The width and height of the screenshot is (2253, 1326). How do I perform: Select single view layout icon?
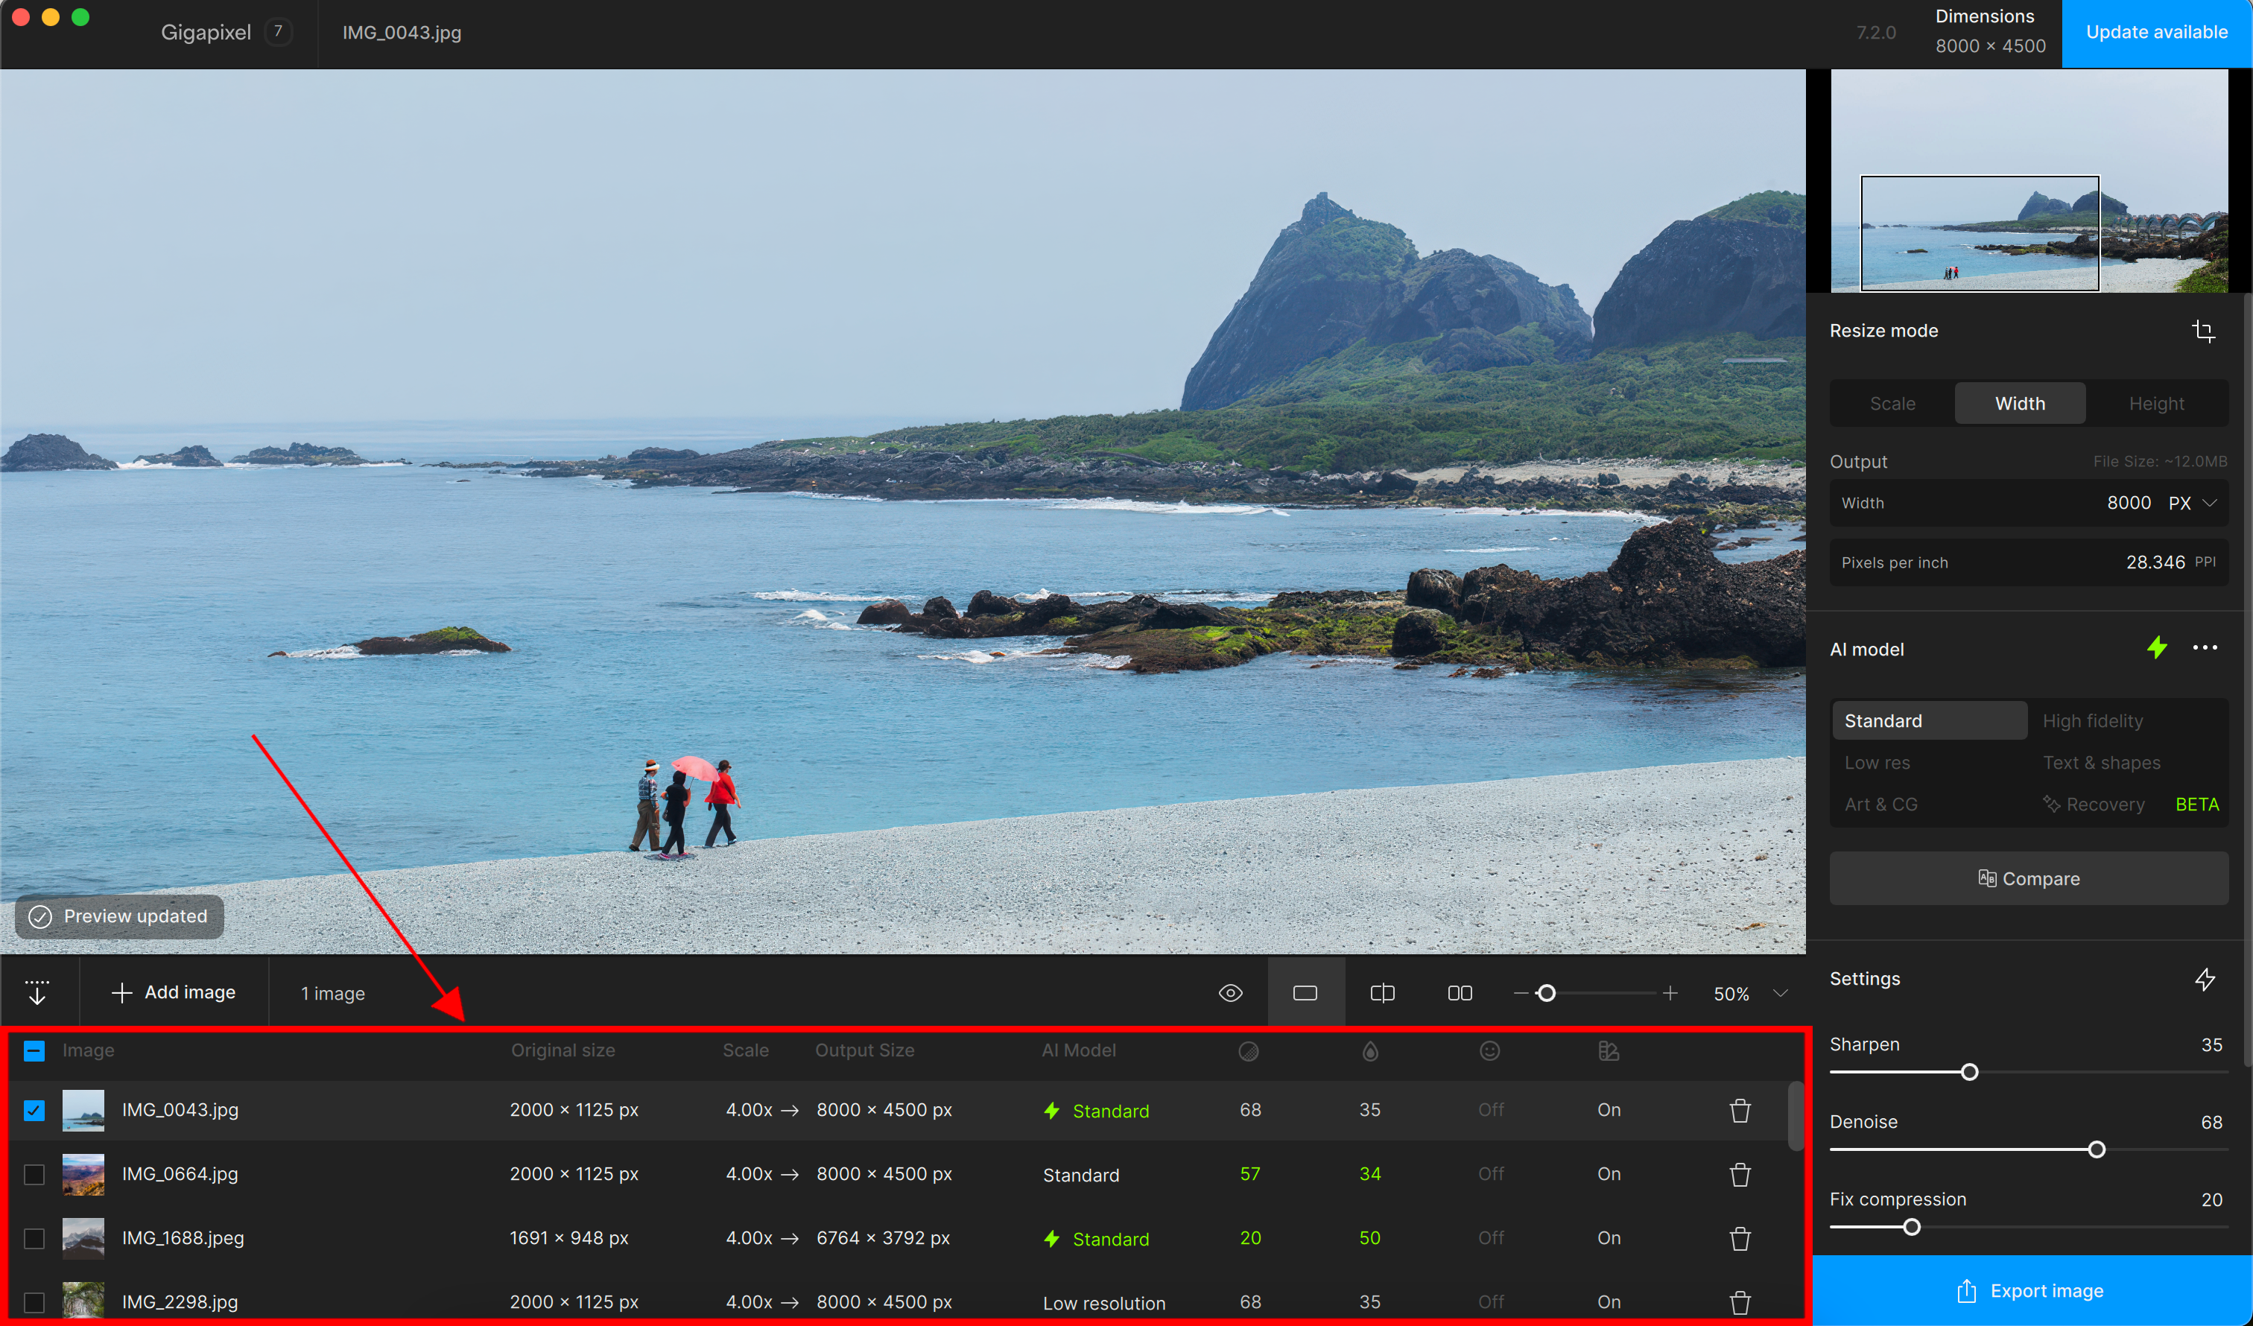click(x=1305, y=992)
